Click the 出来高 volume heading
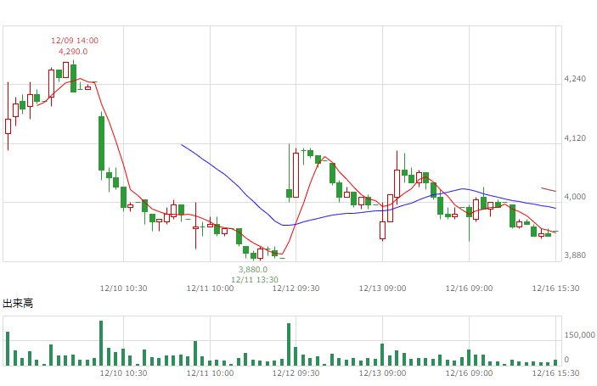The width and height of the screenshot is (597, 386). pyautogui.click(x=18, y=303)
